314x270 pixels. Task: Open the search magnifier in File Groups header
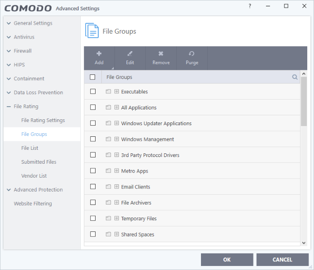(x=295, y=77)
